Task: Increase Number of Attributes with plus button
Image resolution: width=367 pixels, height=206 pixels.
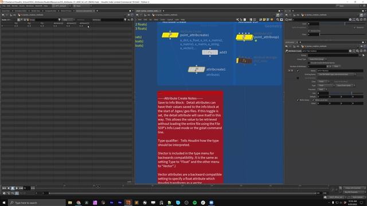Action: 327,66
